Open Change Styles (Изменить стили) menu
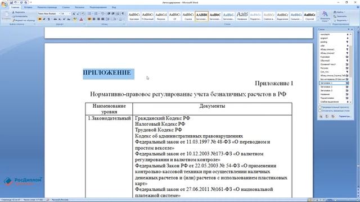The width and height of the screenshot is (360, 202). 325,16
